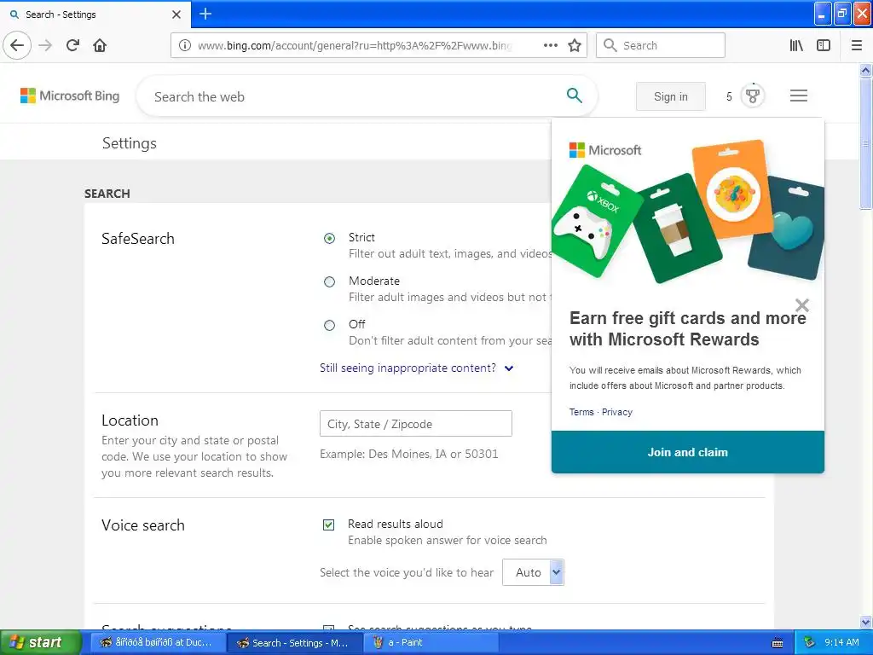Open the Privacy link in popup
Screen dimensions: 873x655
(617, 412)
